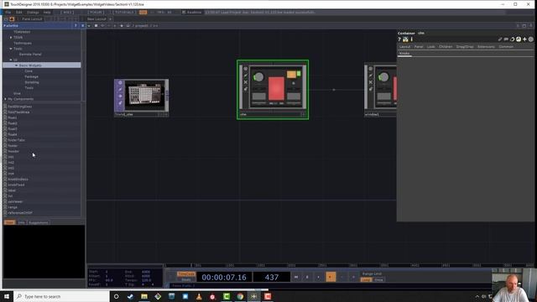The image size is (537, 302).
Task: Open the comment icon in parameter header
Action: [506, 39]
